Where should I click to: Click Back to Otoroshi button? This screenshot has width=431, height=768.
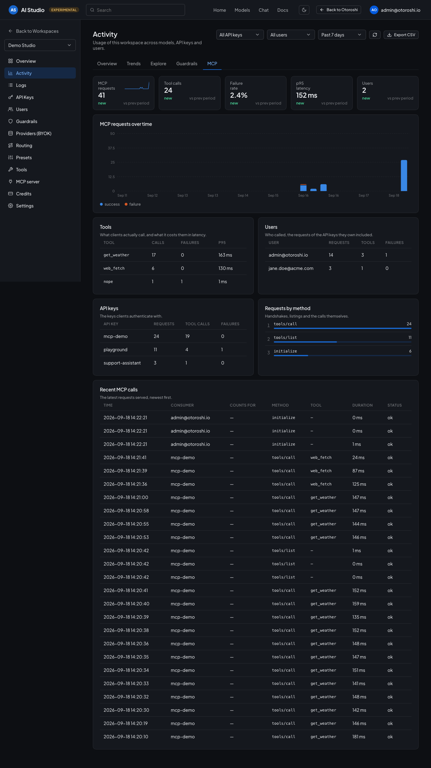coord(338,10)
